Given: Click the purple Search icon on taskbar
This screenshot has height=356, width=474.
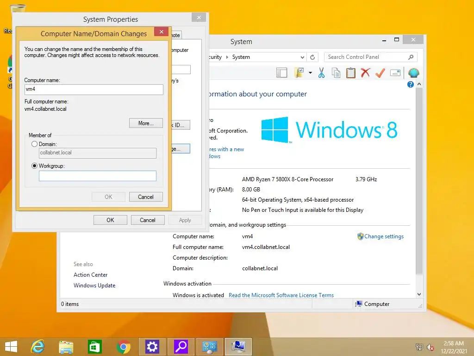Looking at the screenshot, I should [x=181, y=347].
